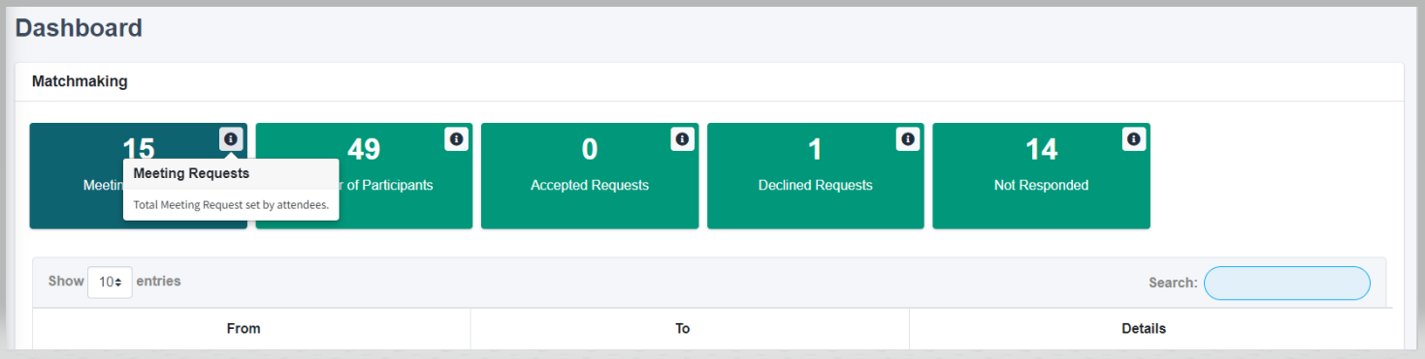Click the Matchmaking panel header
The height and width of the screenshot is (359, 1425).
pyautogui.click(x=80, y=81)
